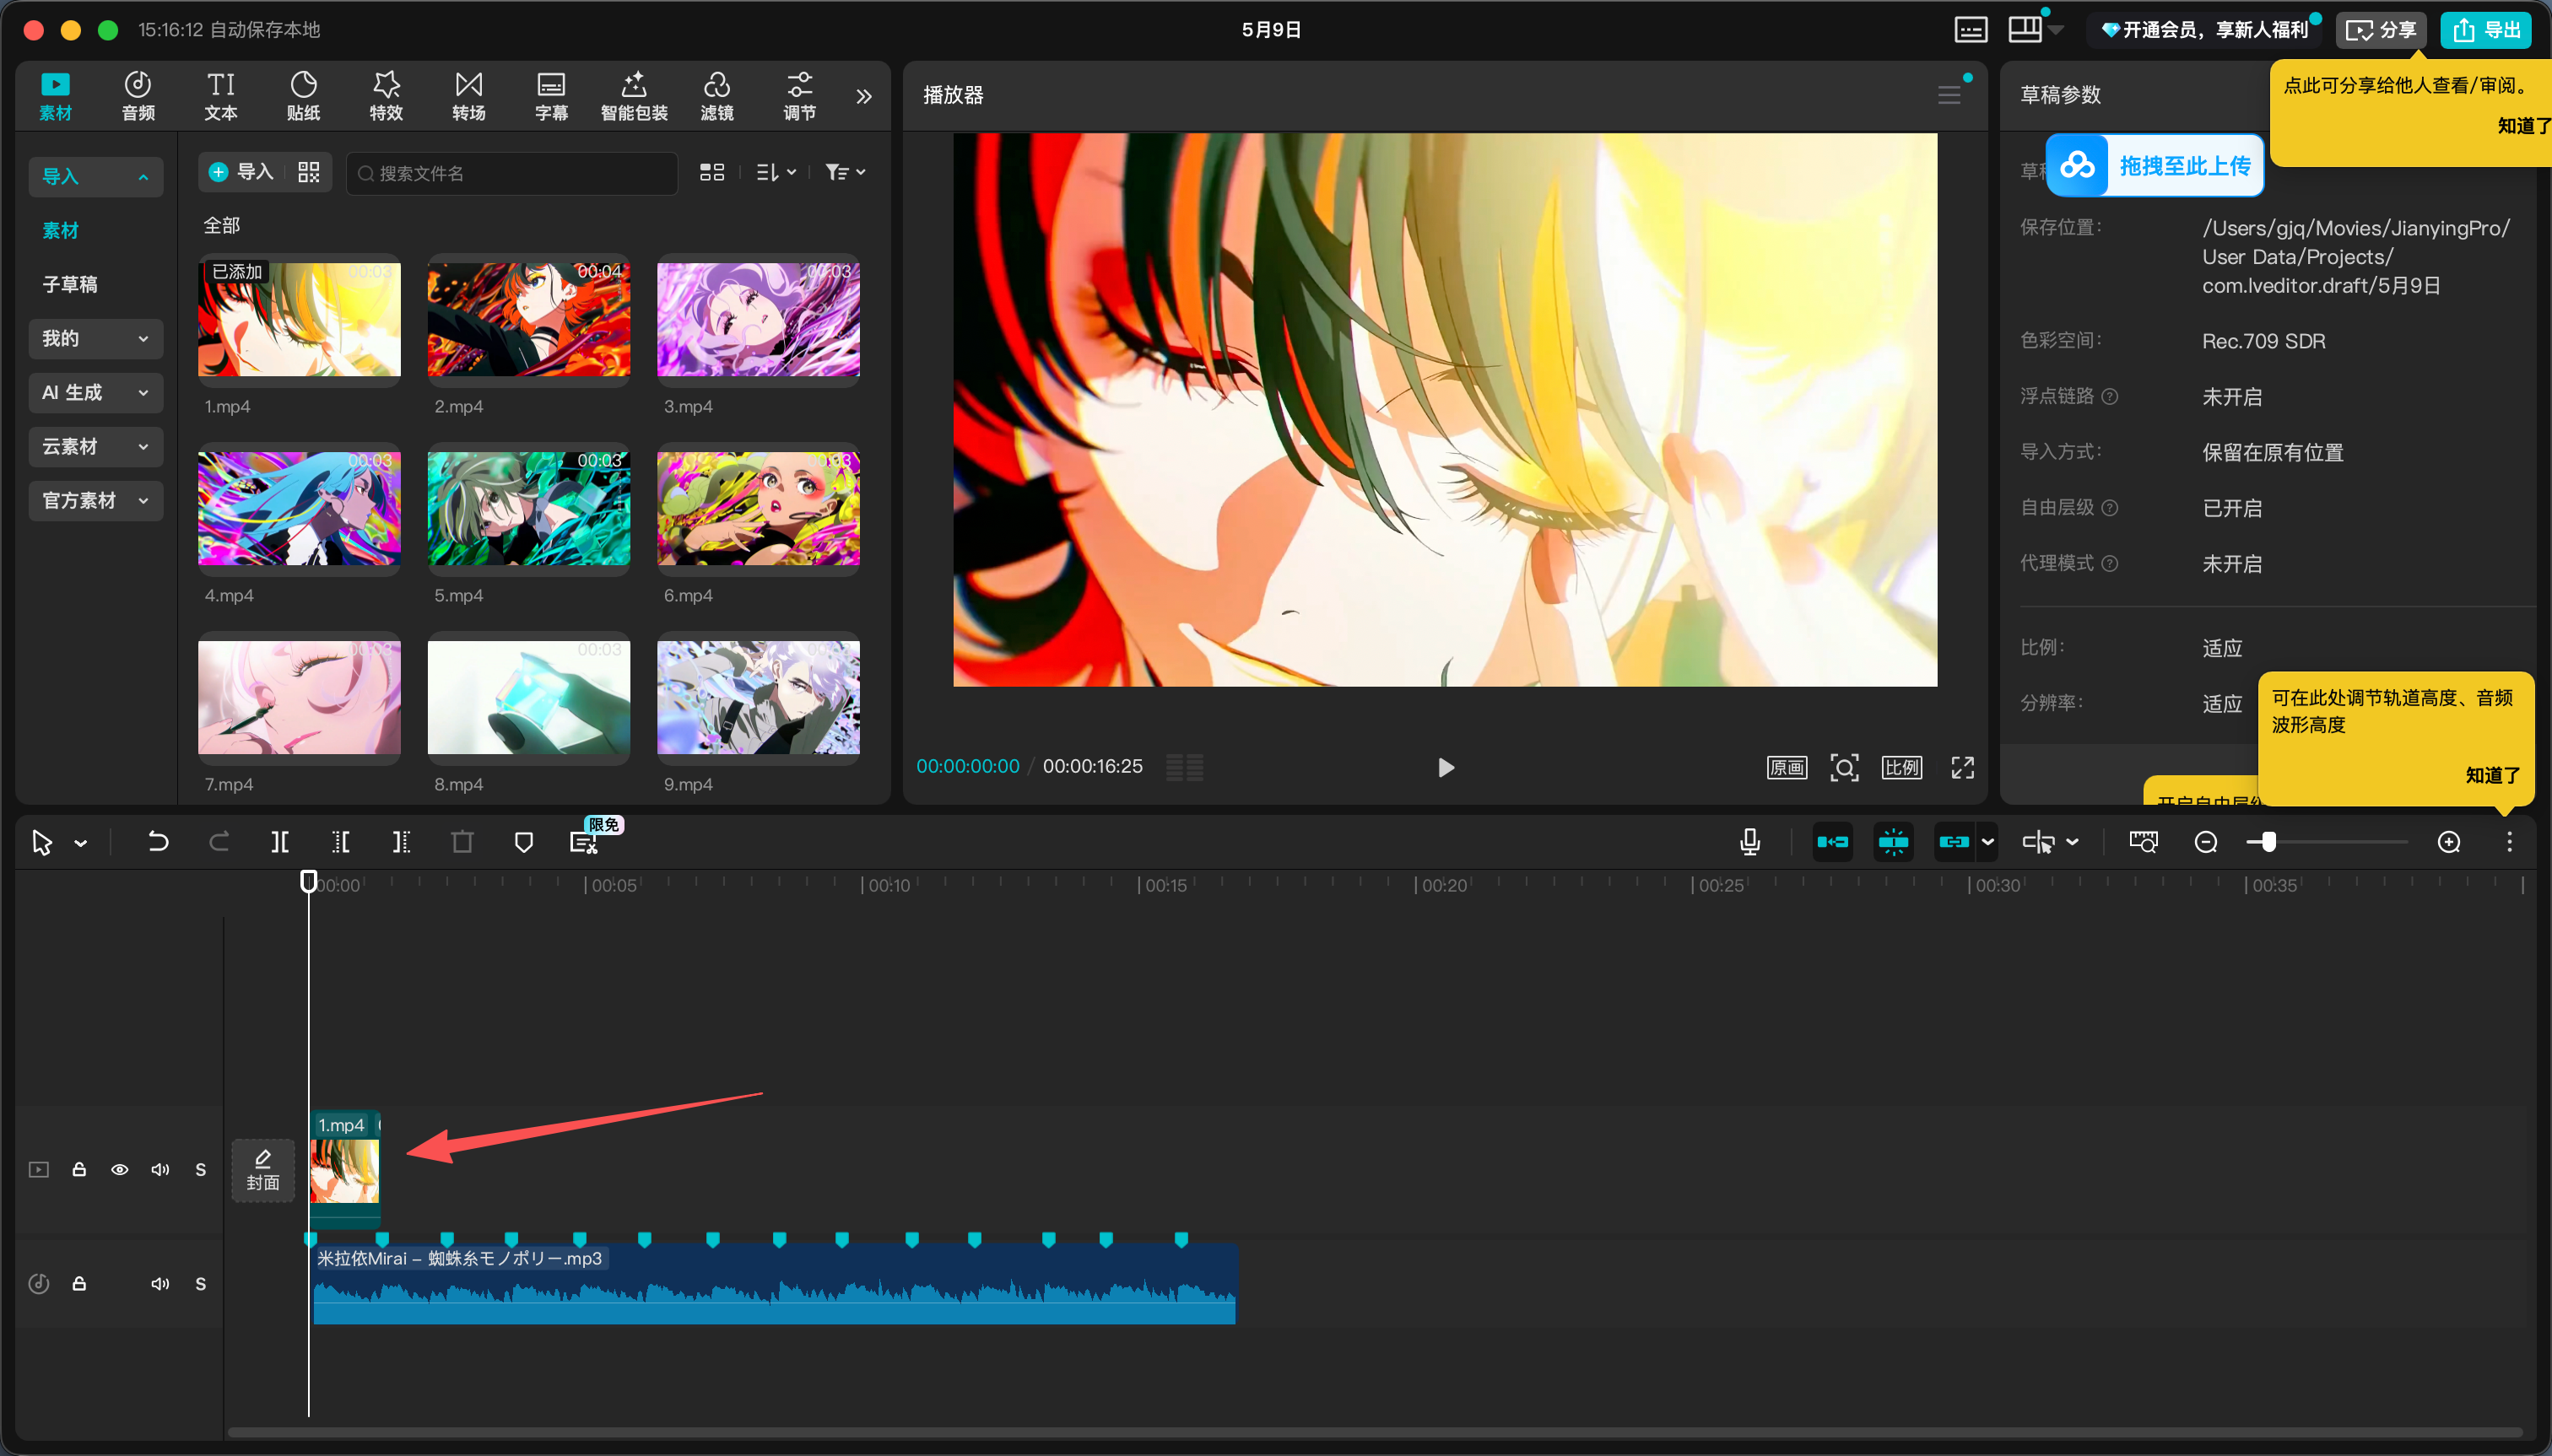Viewport: 2552px width, 1456px height.
Task: Mute the video track audio
Action: [160, 1169]
